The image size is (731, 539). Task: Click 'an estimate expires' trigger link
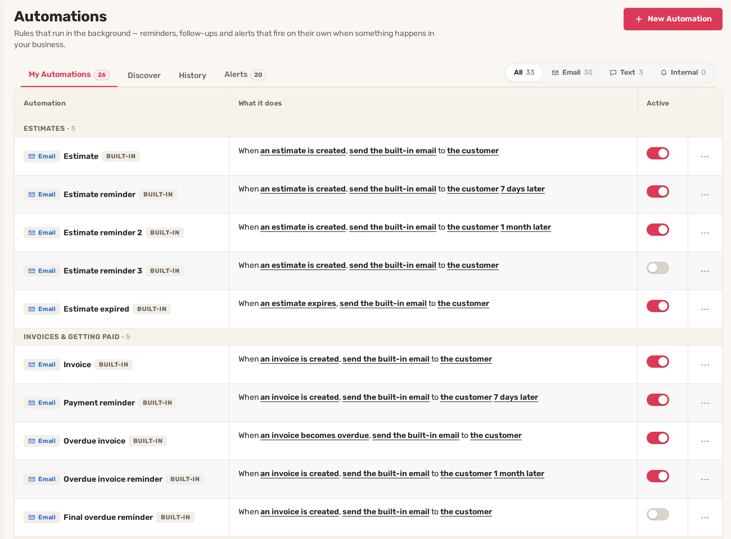pyautogui.click(x=298, y=303)
